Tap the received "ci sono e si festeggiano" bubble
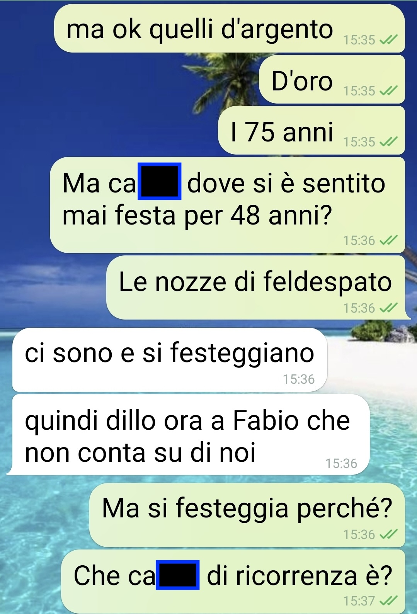Image resolution: width=417 pixels, height=614 pixels. (x=170, y=360)
